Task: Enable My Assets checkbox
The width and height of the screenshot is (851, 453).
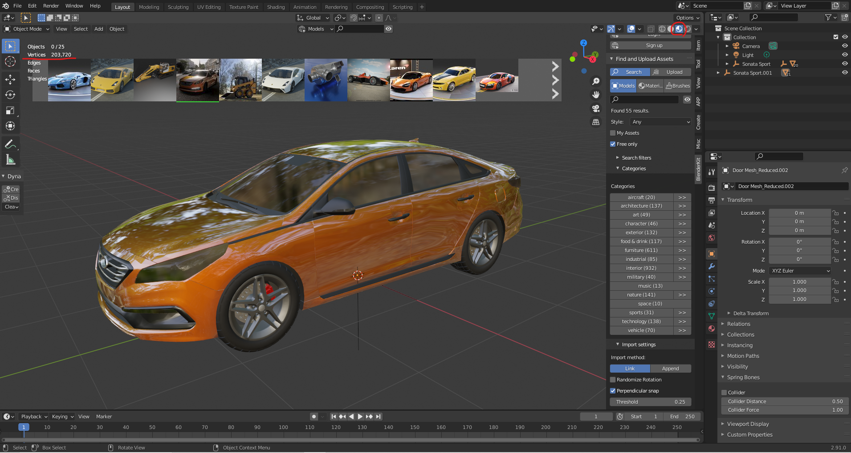Action: 613,133
